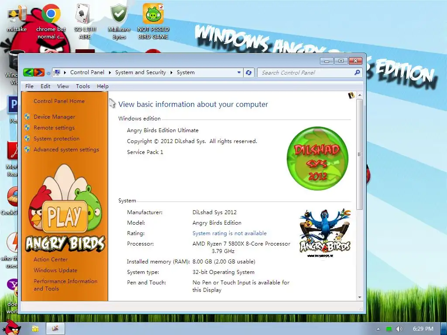447x335 pixels.
Task: Click the Control Panel breadcrumb
Action: 87,73
